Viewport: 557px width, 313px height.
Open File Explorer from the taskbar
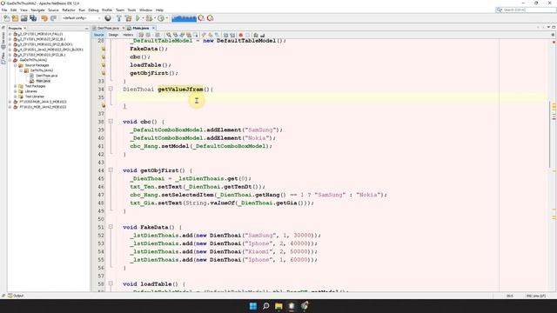(x=278, y=306)
